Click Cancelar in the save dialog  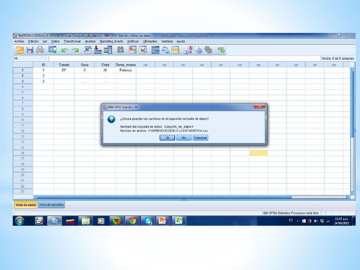(200, 137)
